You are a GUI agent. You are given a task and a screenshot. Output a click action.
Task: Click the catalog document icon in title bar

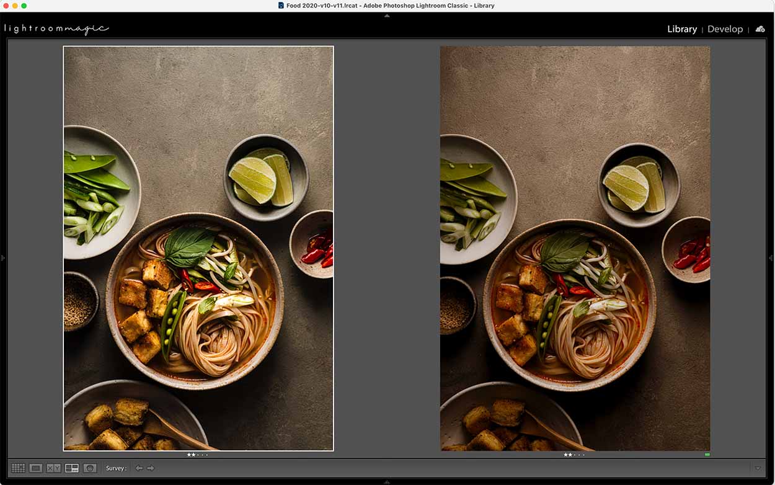pos(281,6)
